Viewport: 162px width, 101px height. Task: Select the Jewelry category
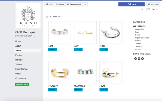(138, 47)
